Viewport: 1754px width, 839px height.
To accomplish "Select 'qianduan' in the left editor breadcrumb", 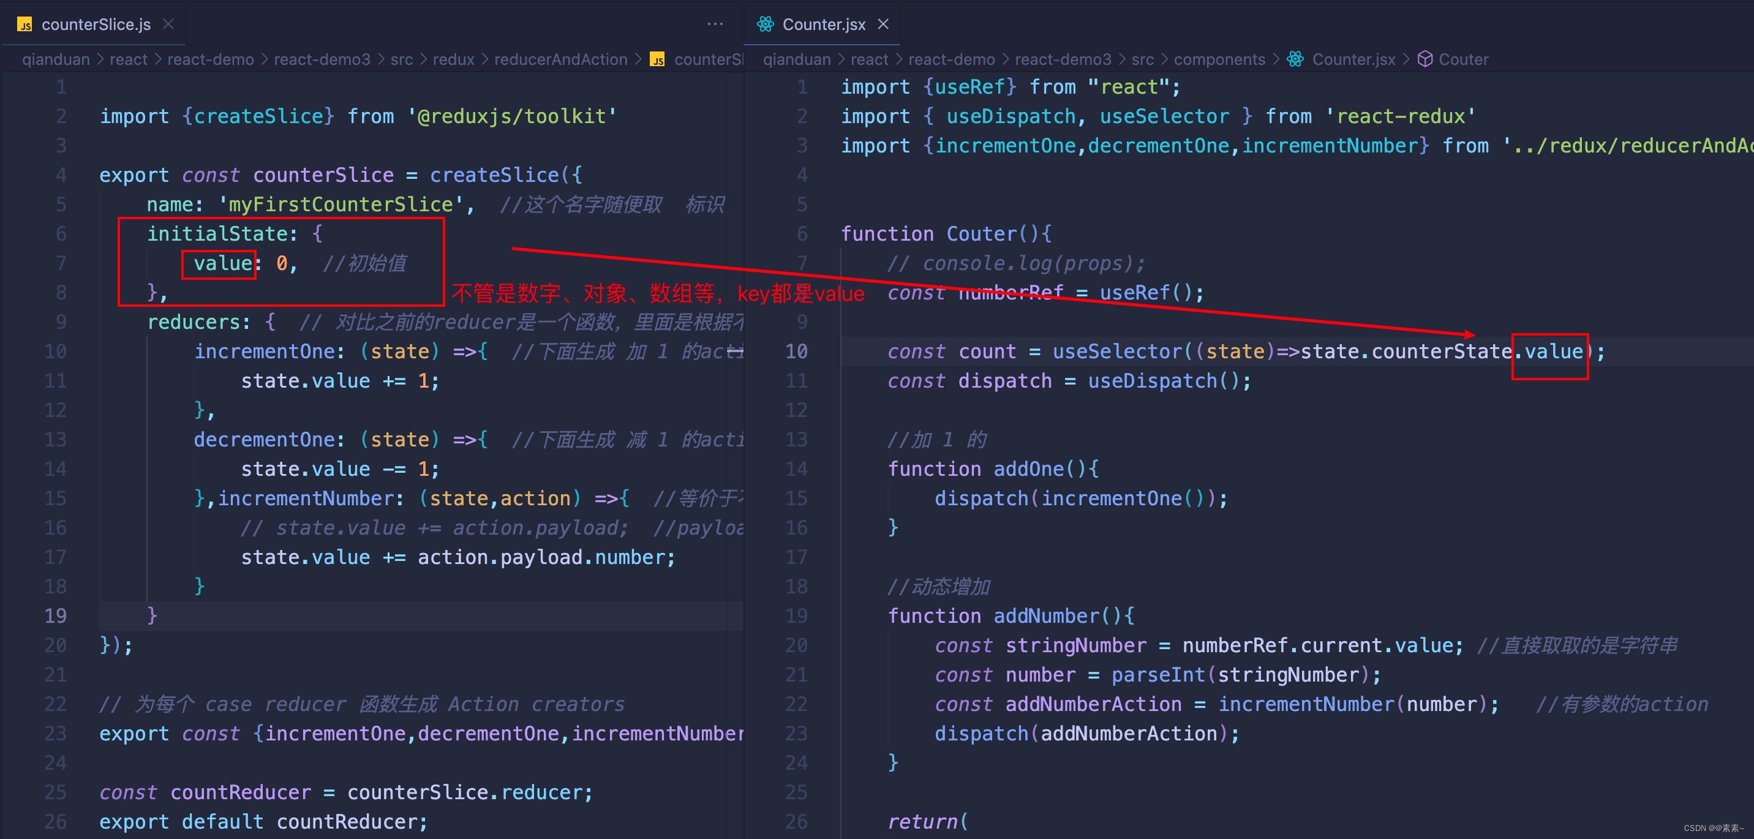I will [56, 59].
